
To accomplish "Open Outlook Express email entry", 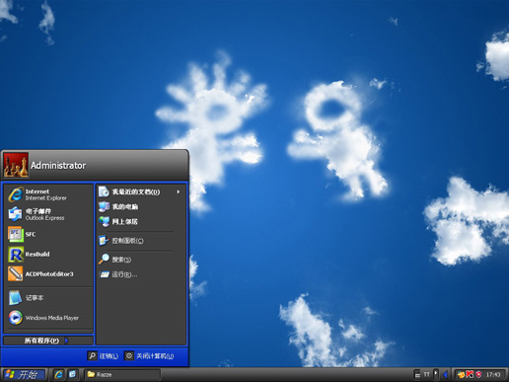I will click(48, 214).
